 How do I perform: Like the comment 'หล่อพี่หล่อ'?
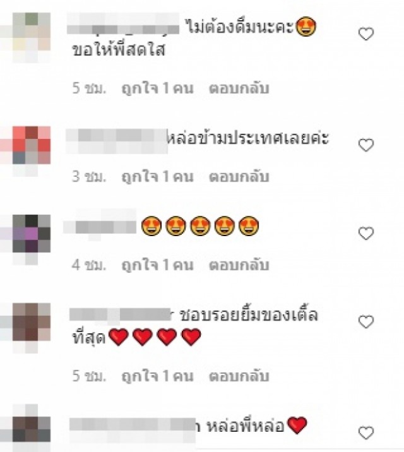coord(366,433)
